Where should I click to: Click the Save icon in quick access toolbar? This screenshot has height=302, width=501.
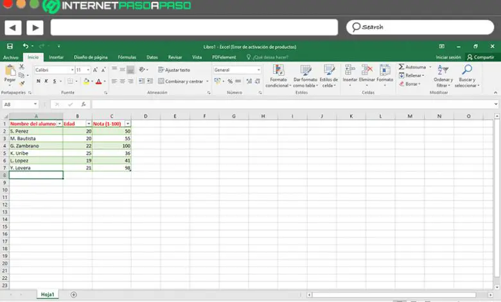[10, 46]
